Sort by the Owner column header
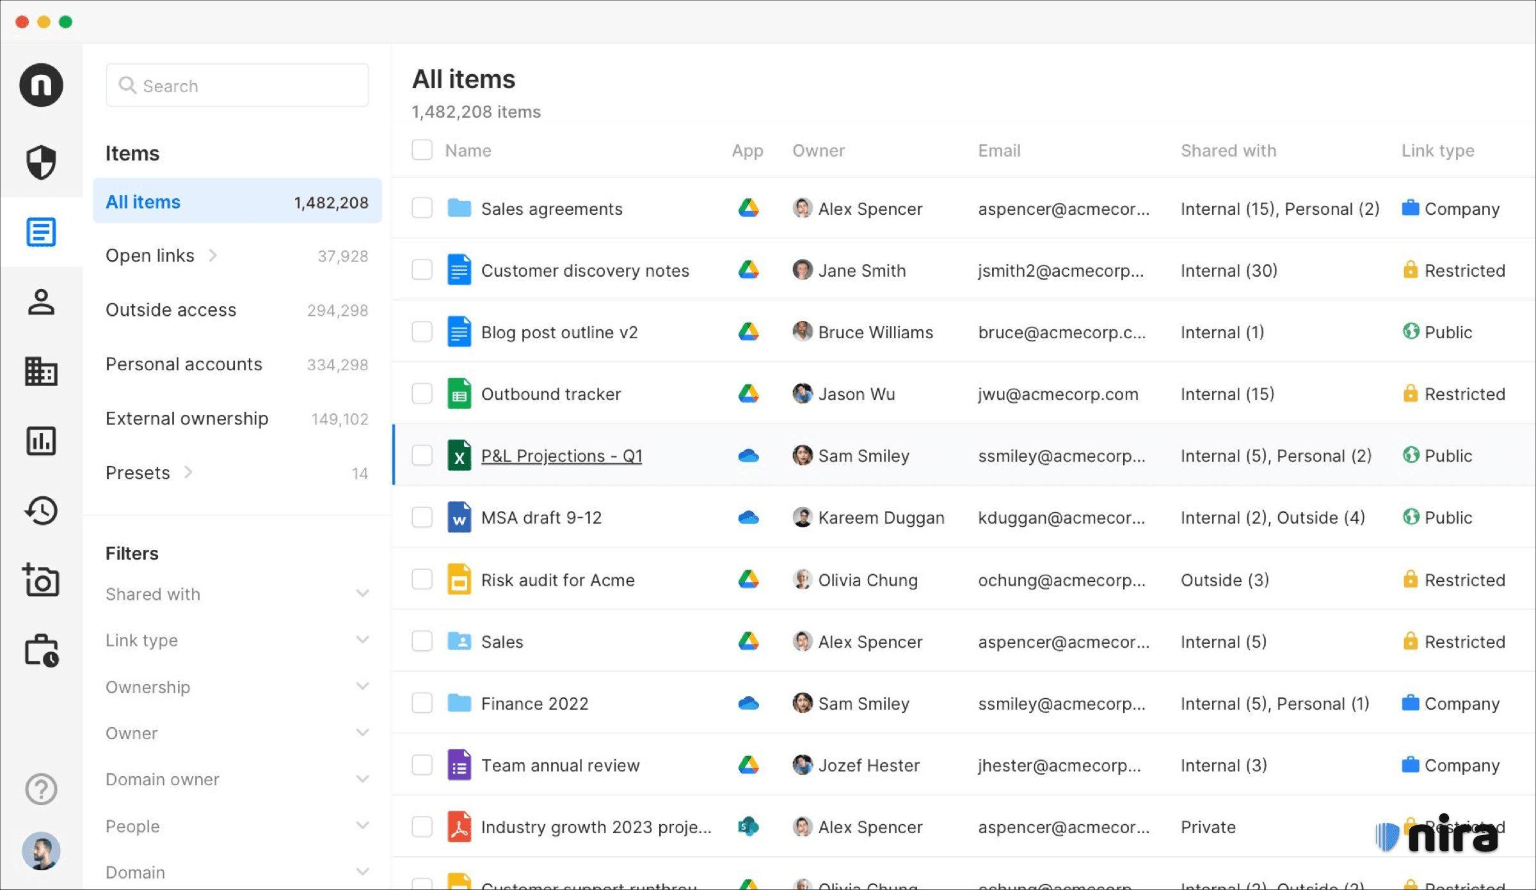This screenshot has height=890, width=1536. pyautogui.click(x=818, y=151)
